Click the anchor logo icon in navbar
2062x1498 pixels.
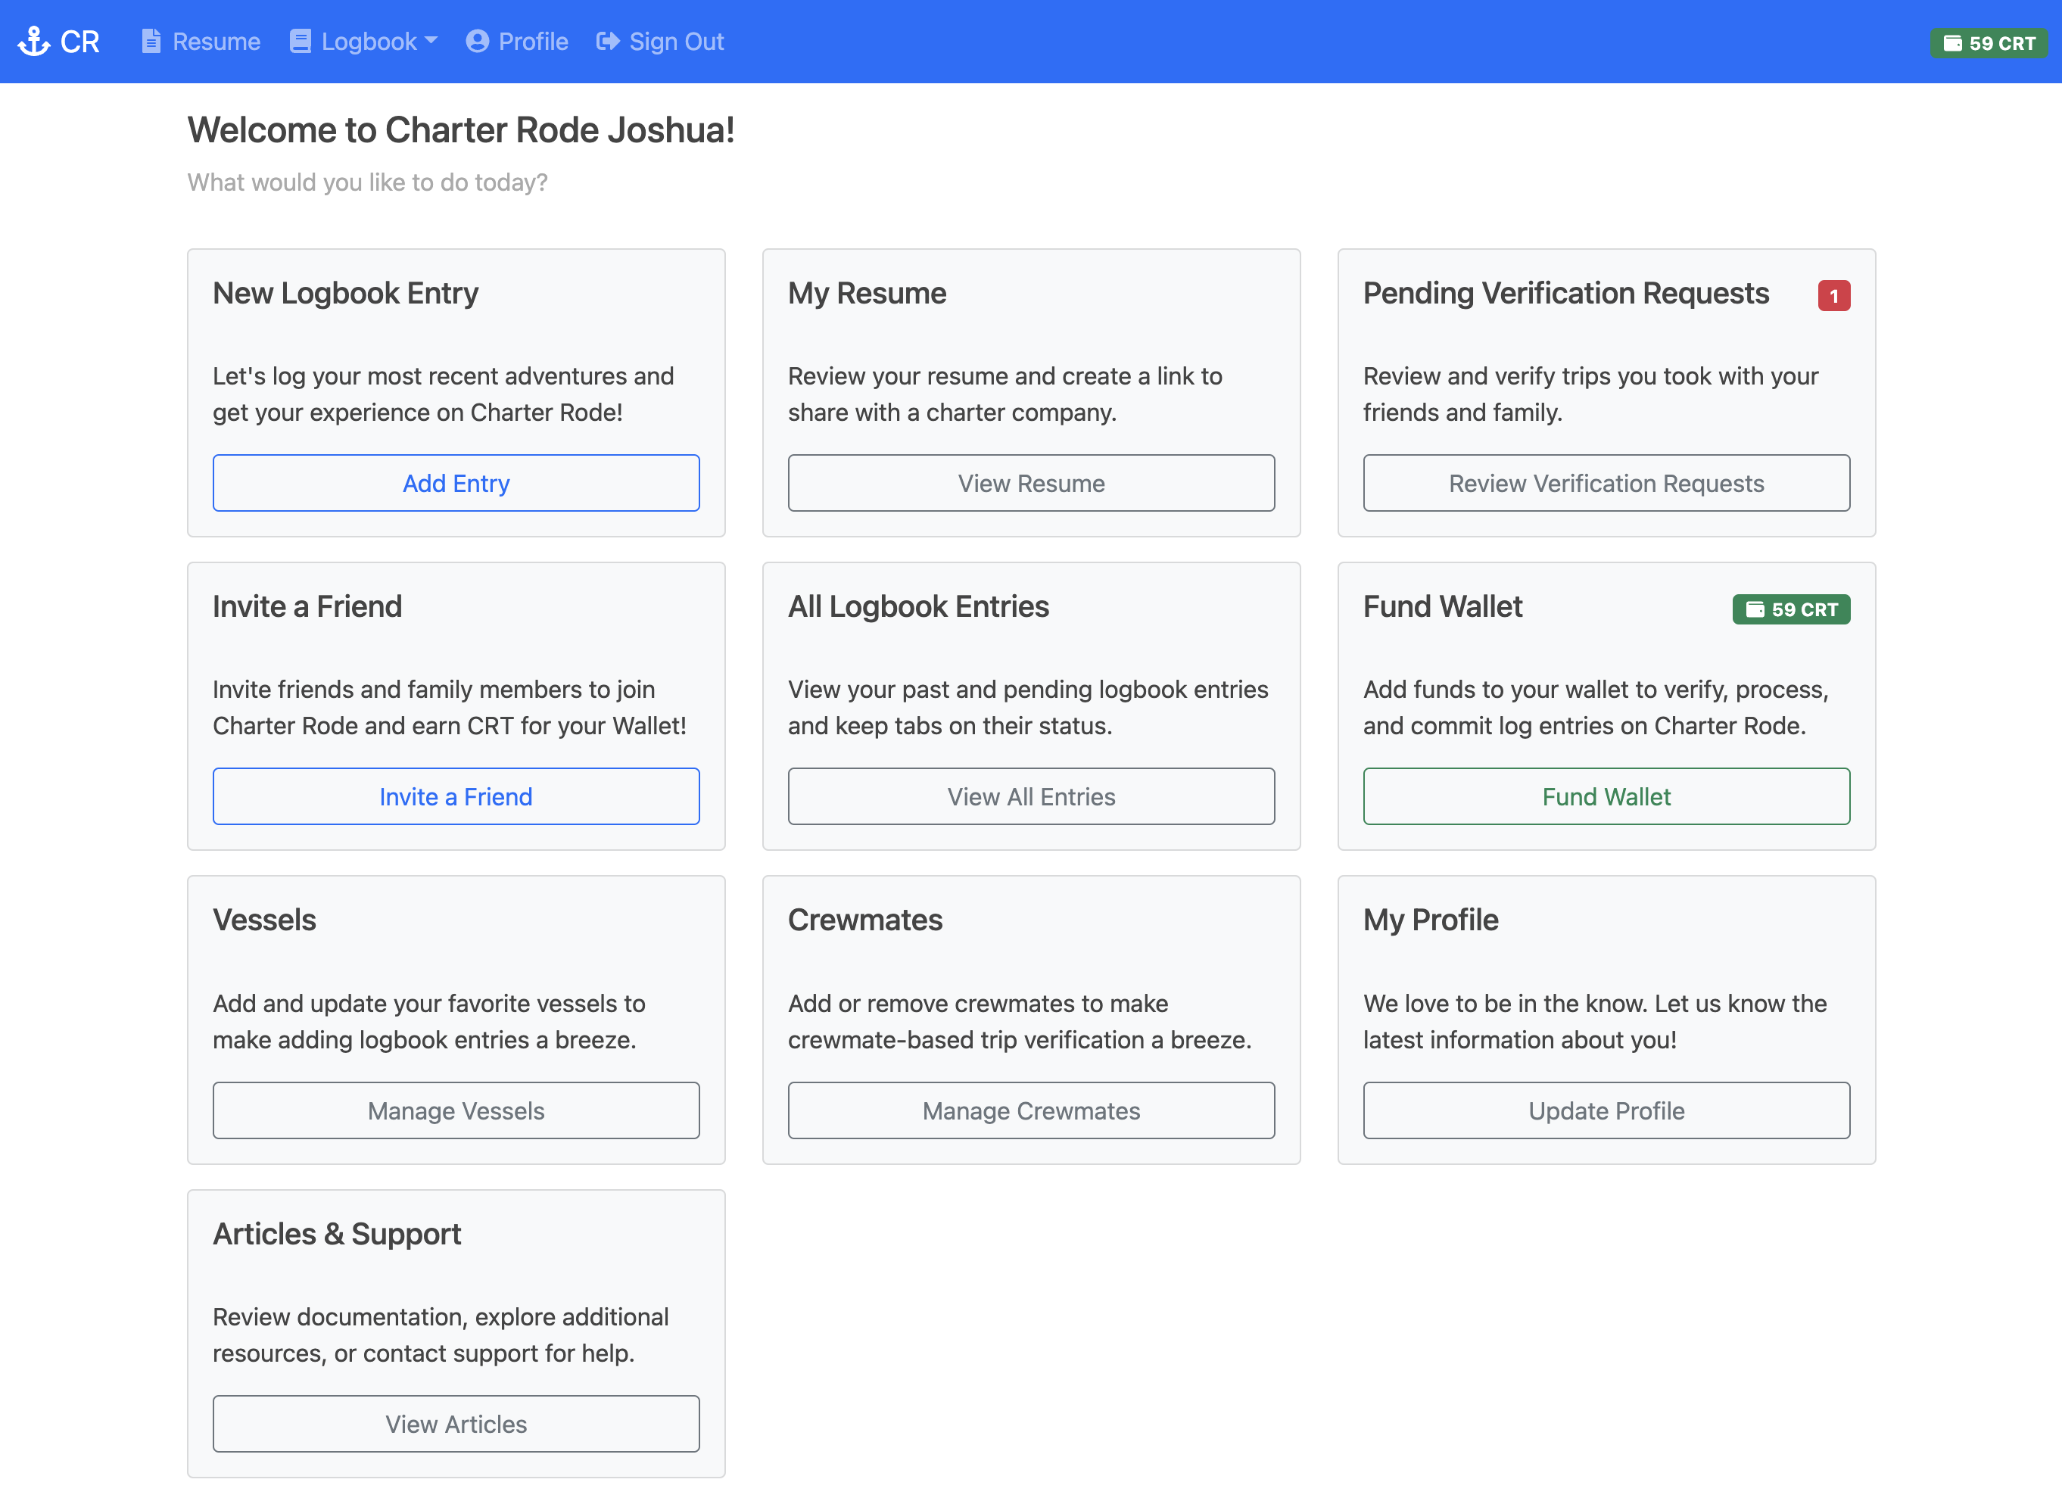coord(33,42)
